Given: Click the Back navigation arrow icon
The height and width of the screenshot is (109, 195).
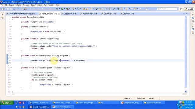Looking at the screenshot, I should pos(135,9).
